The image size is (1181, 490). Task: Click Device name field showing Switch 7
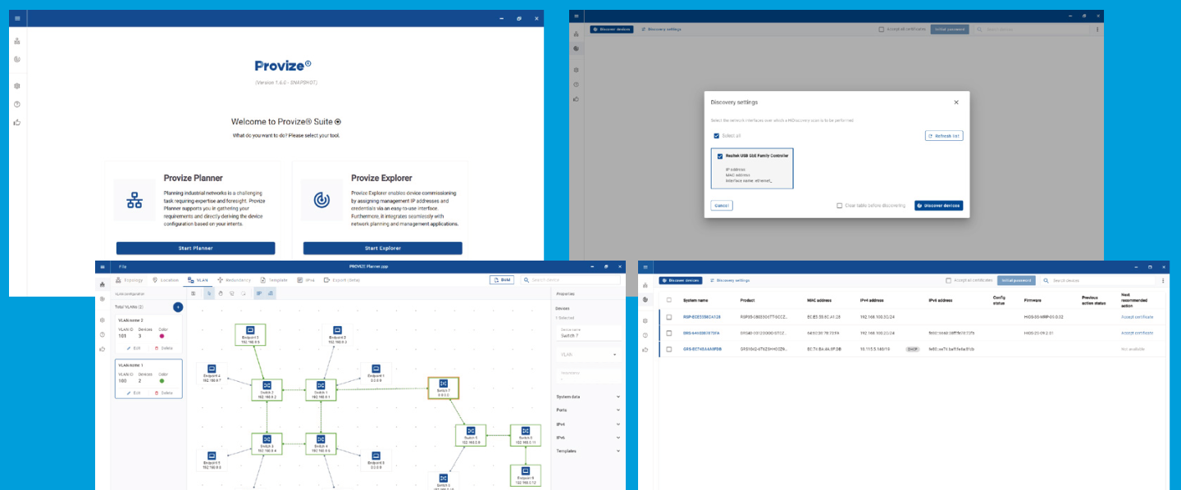[588, 333]
